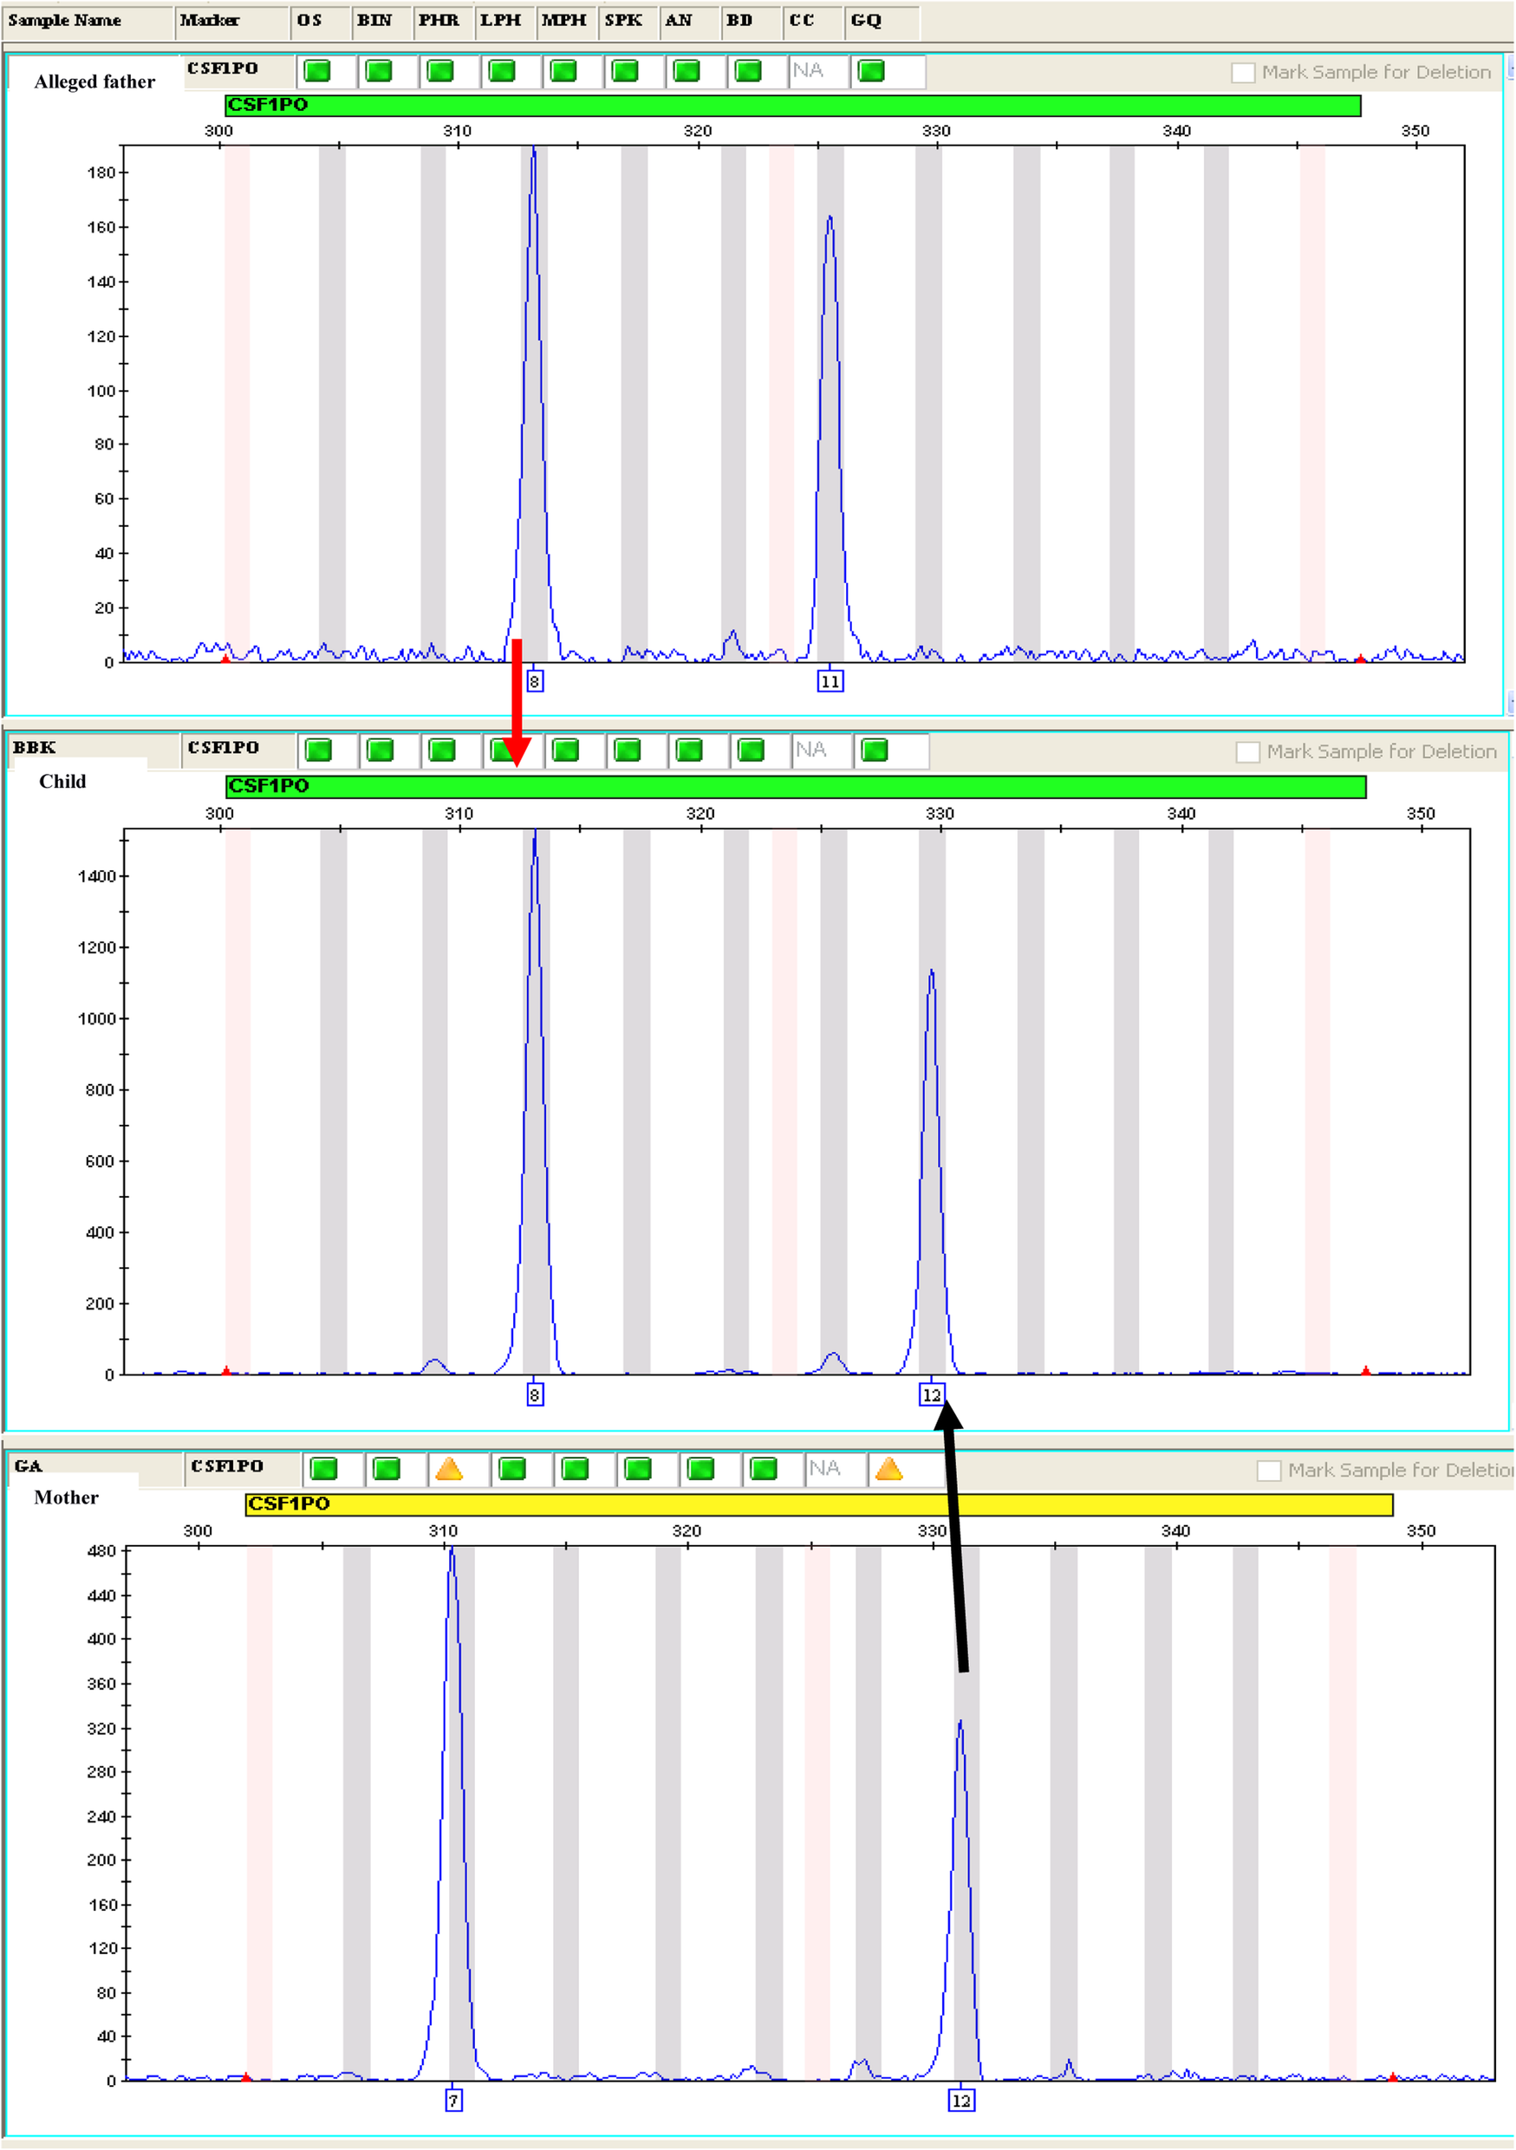Image resolution: width=1516 pixels, height=2150 pixels.
Task: Check Mark Sample for Deletion for Child sample
Action: [x=1247, y=752]
